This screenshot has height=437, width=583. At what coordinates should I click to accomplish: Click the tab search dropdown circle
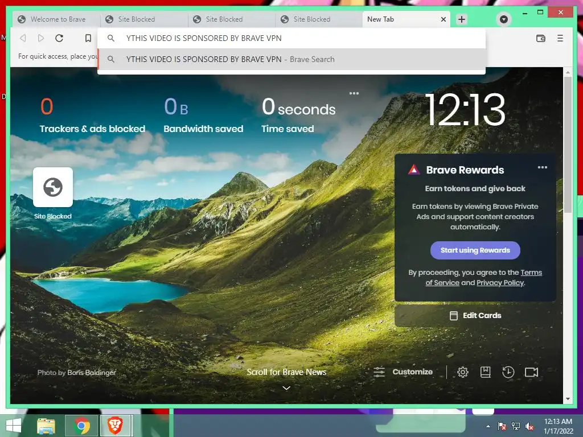504,19
